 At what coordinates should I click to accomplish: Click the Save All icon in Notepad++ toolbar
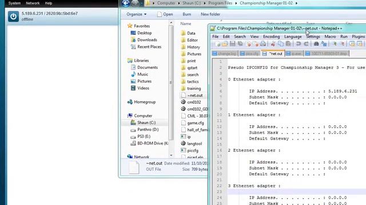[x=240, y=44]
